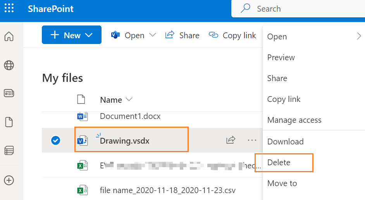Choose Delete from the context menu
This screenshot has width=365, height=200.
[x=279, y=163]
